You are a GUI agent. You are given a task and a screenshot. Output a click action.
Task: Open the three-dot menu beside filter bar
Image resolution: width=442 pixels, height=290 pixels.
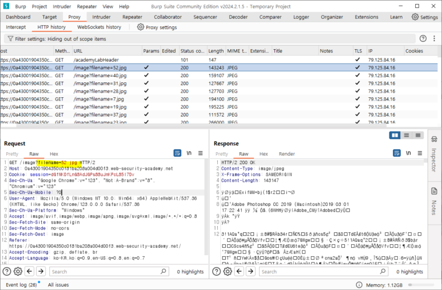[434, 39]
